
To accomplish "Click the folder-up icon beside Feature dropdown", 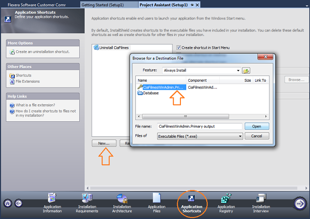I will pos(246,71).
